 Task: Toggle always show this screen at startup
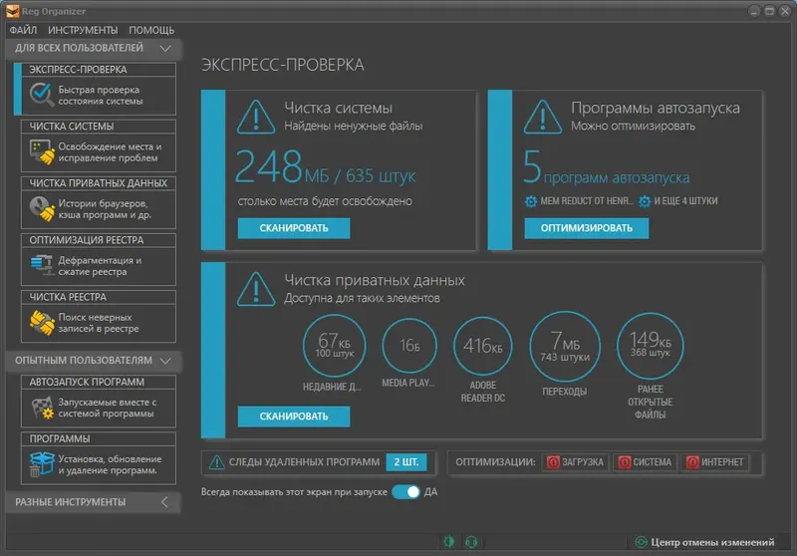405,492
